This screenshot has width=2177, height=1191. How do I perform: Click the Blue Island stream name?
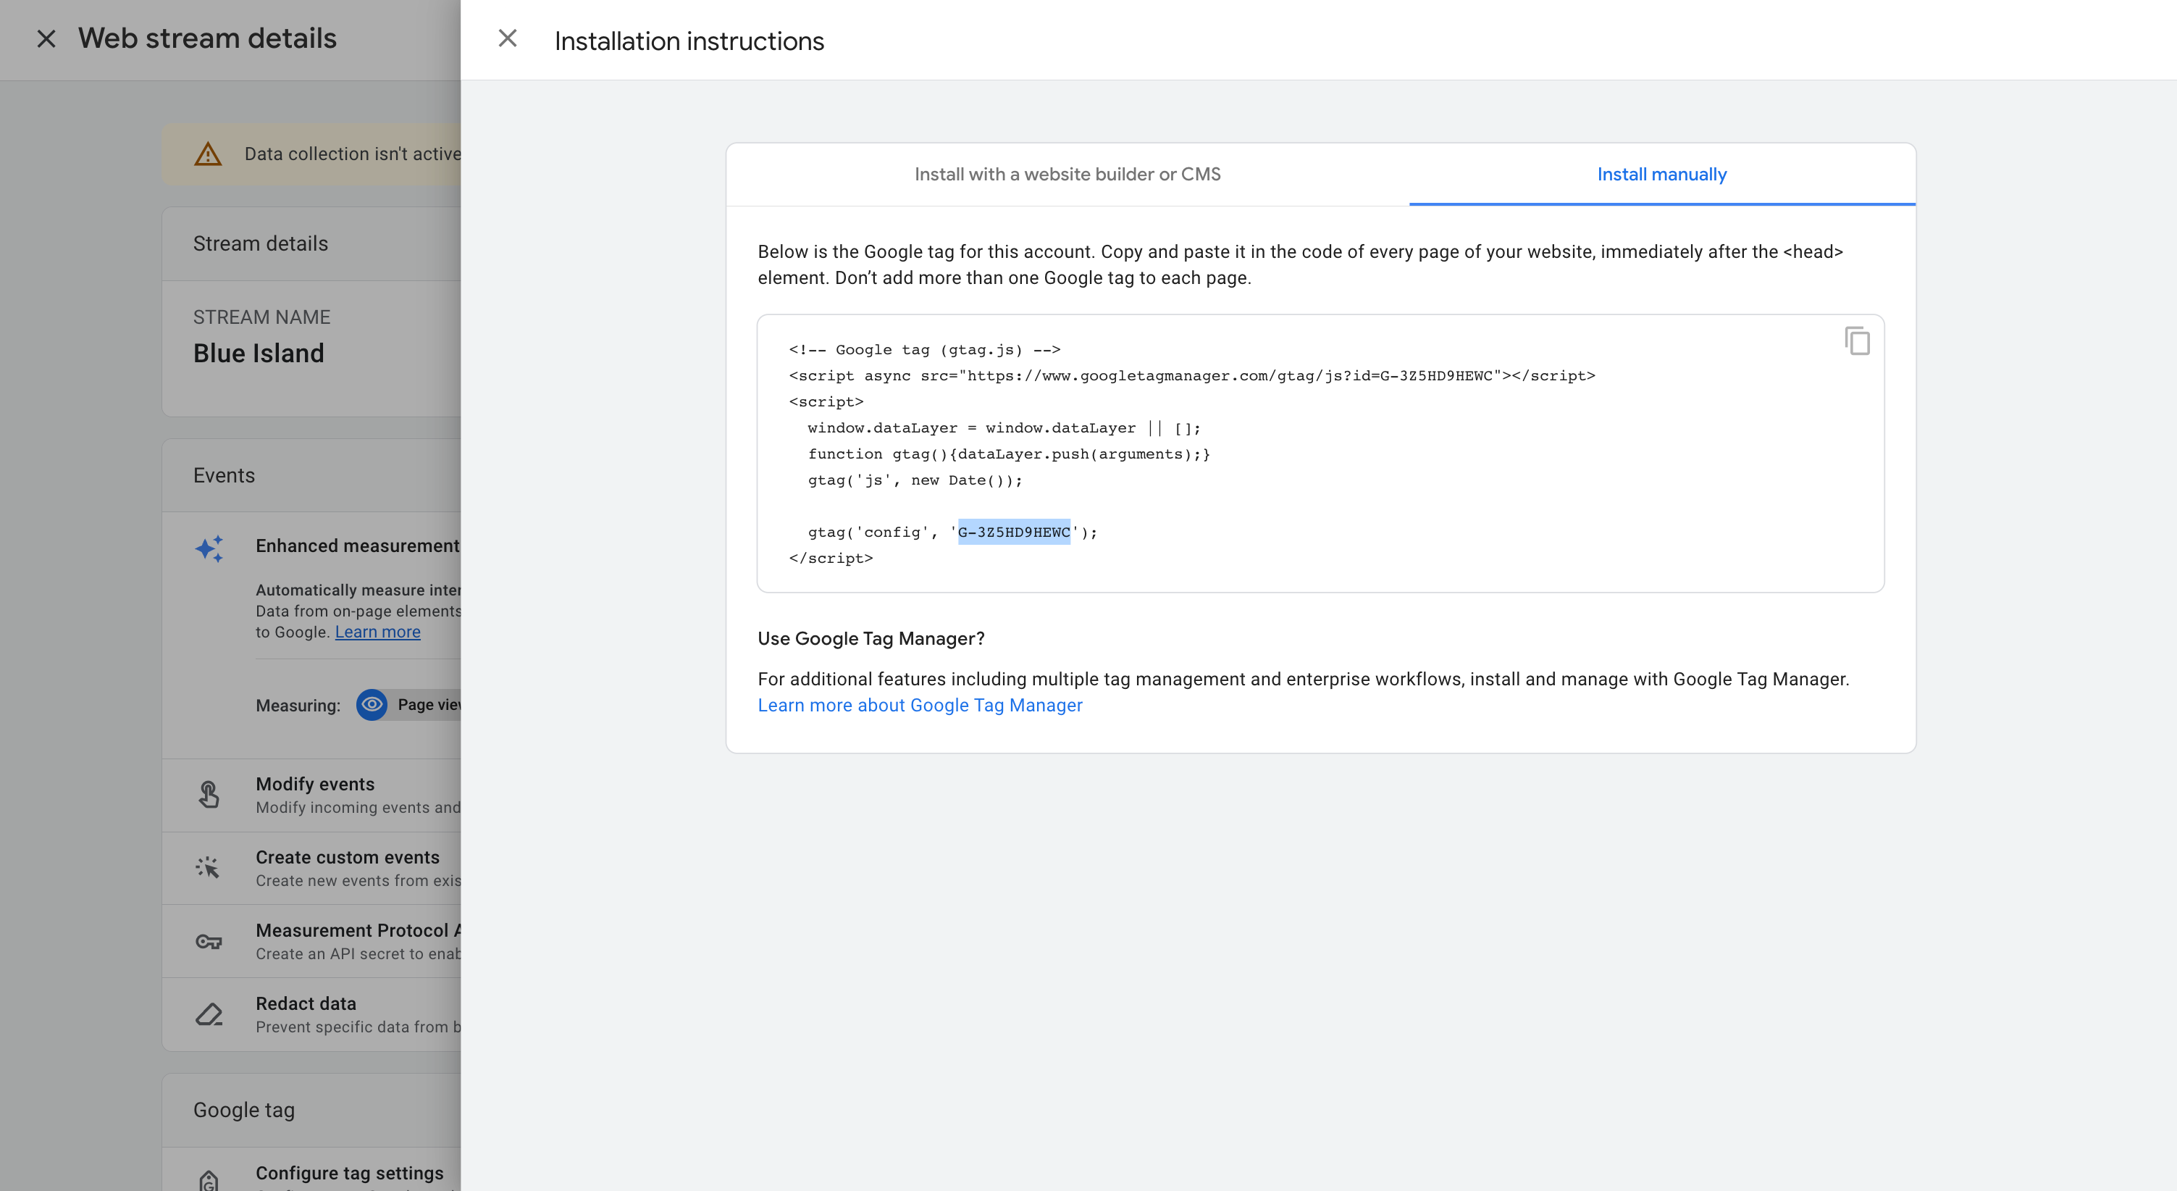point(259,353)
